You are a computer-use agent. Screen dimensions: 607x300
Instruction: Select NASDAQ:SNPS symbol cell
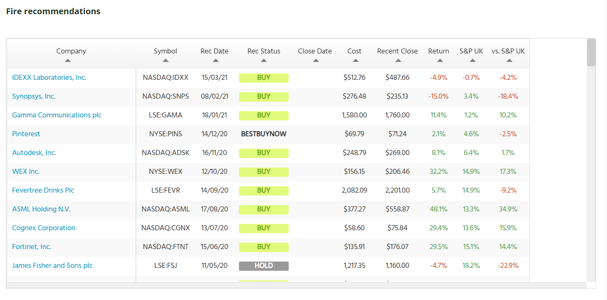pyautogui.click(x=165, y=96)
